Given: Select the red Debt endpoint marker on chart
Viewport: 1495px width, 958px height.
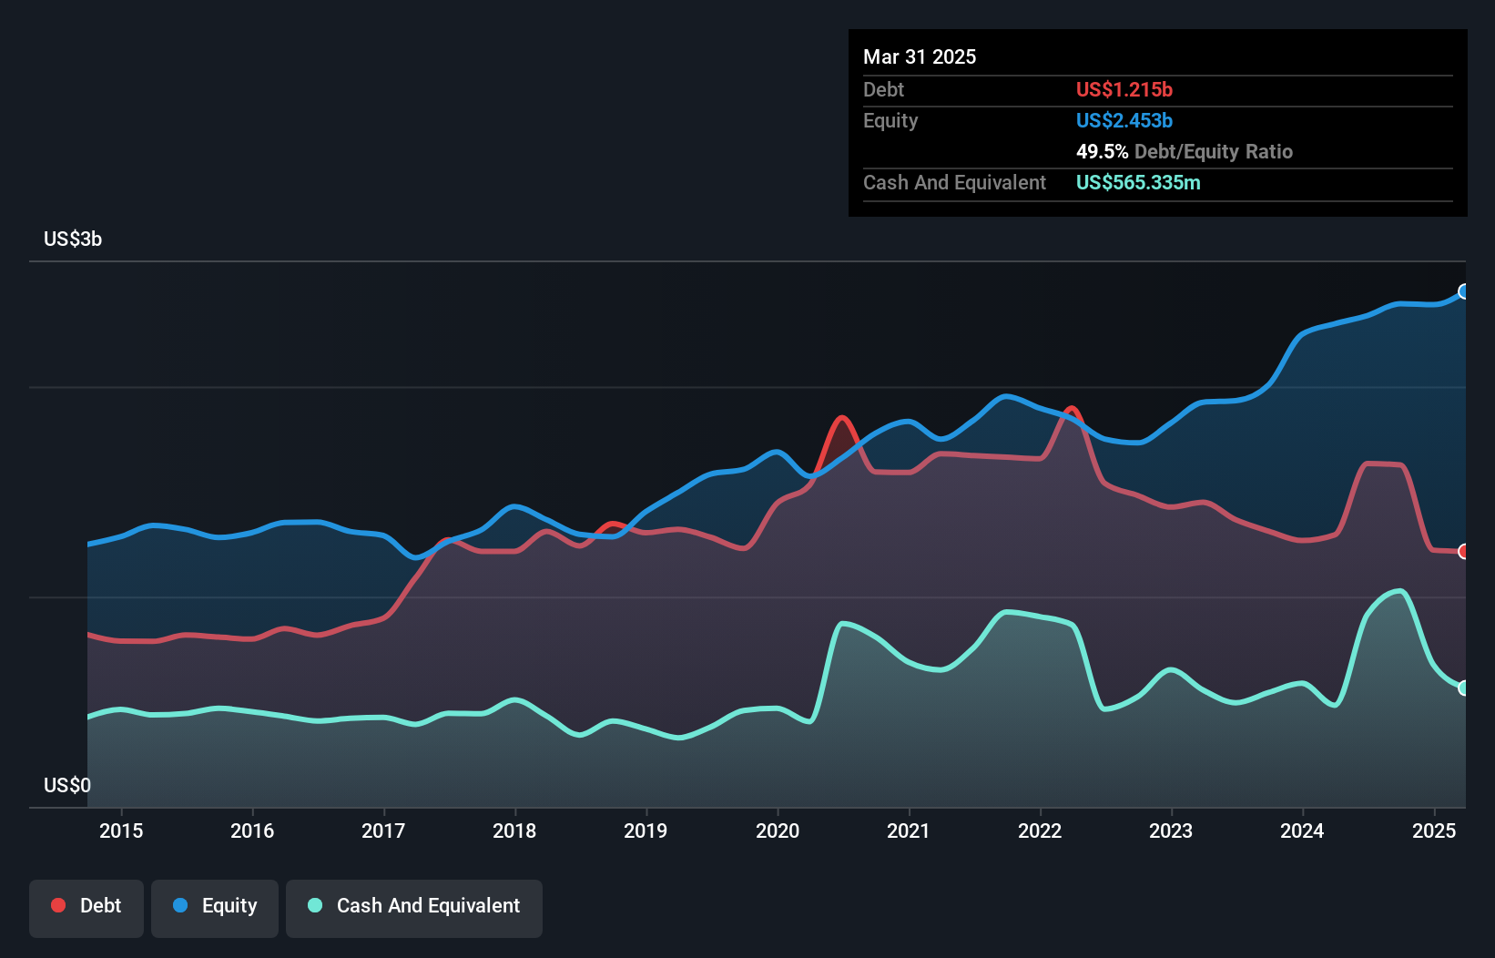Looking at the screenshot, I should 1464,550.
